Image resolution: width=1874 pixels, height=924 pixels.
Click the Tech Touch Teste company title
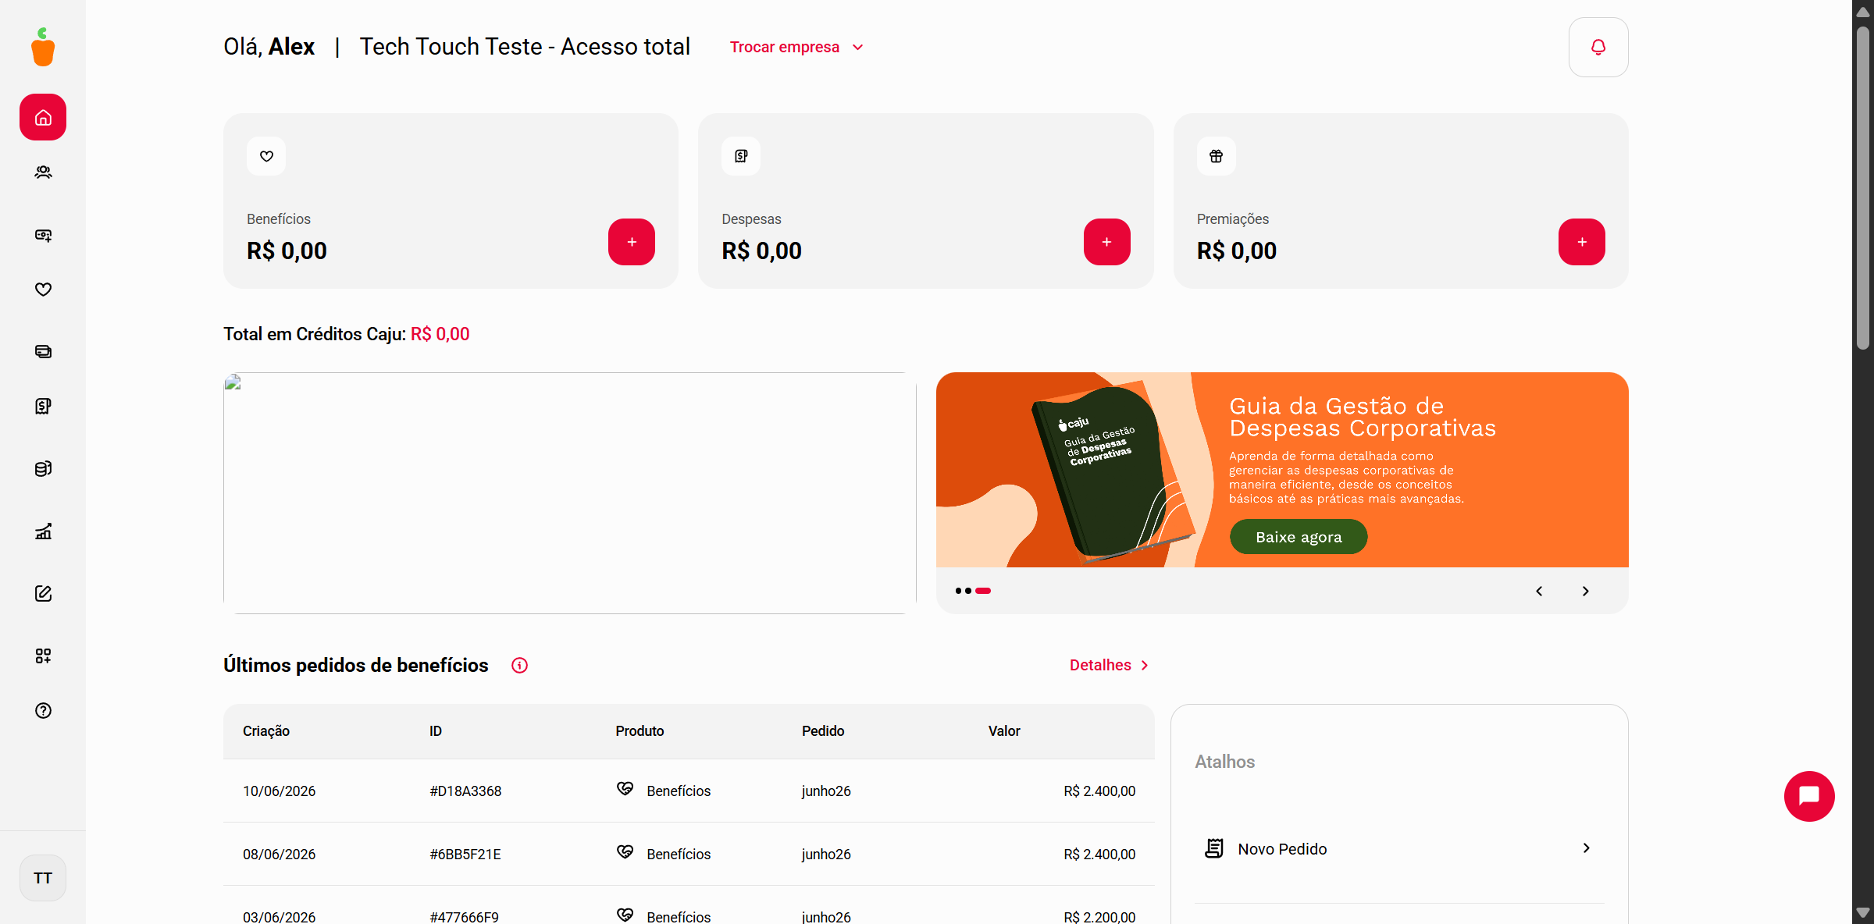tap(525, 47)
